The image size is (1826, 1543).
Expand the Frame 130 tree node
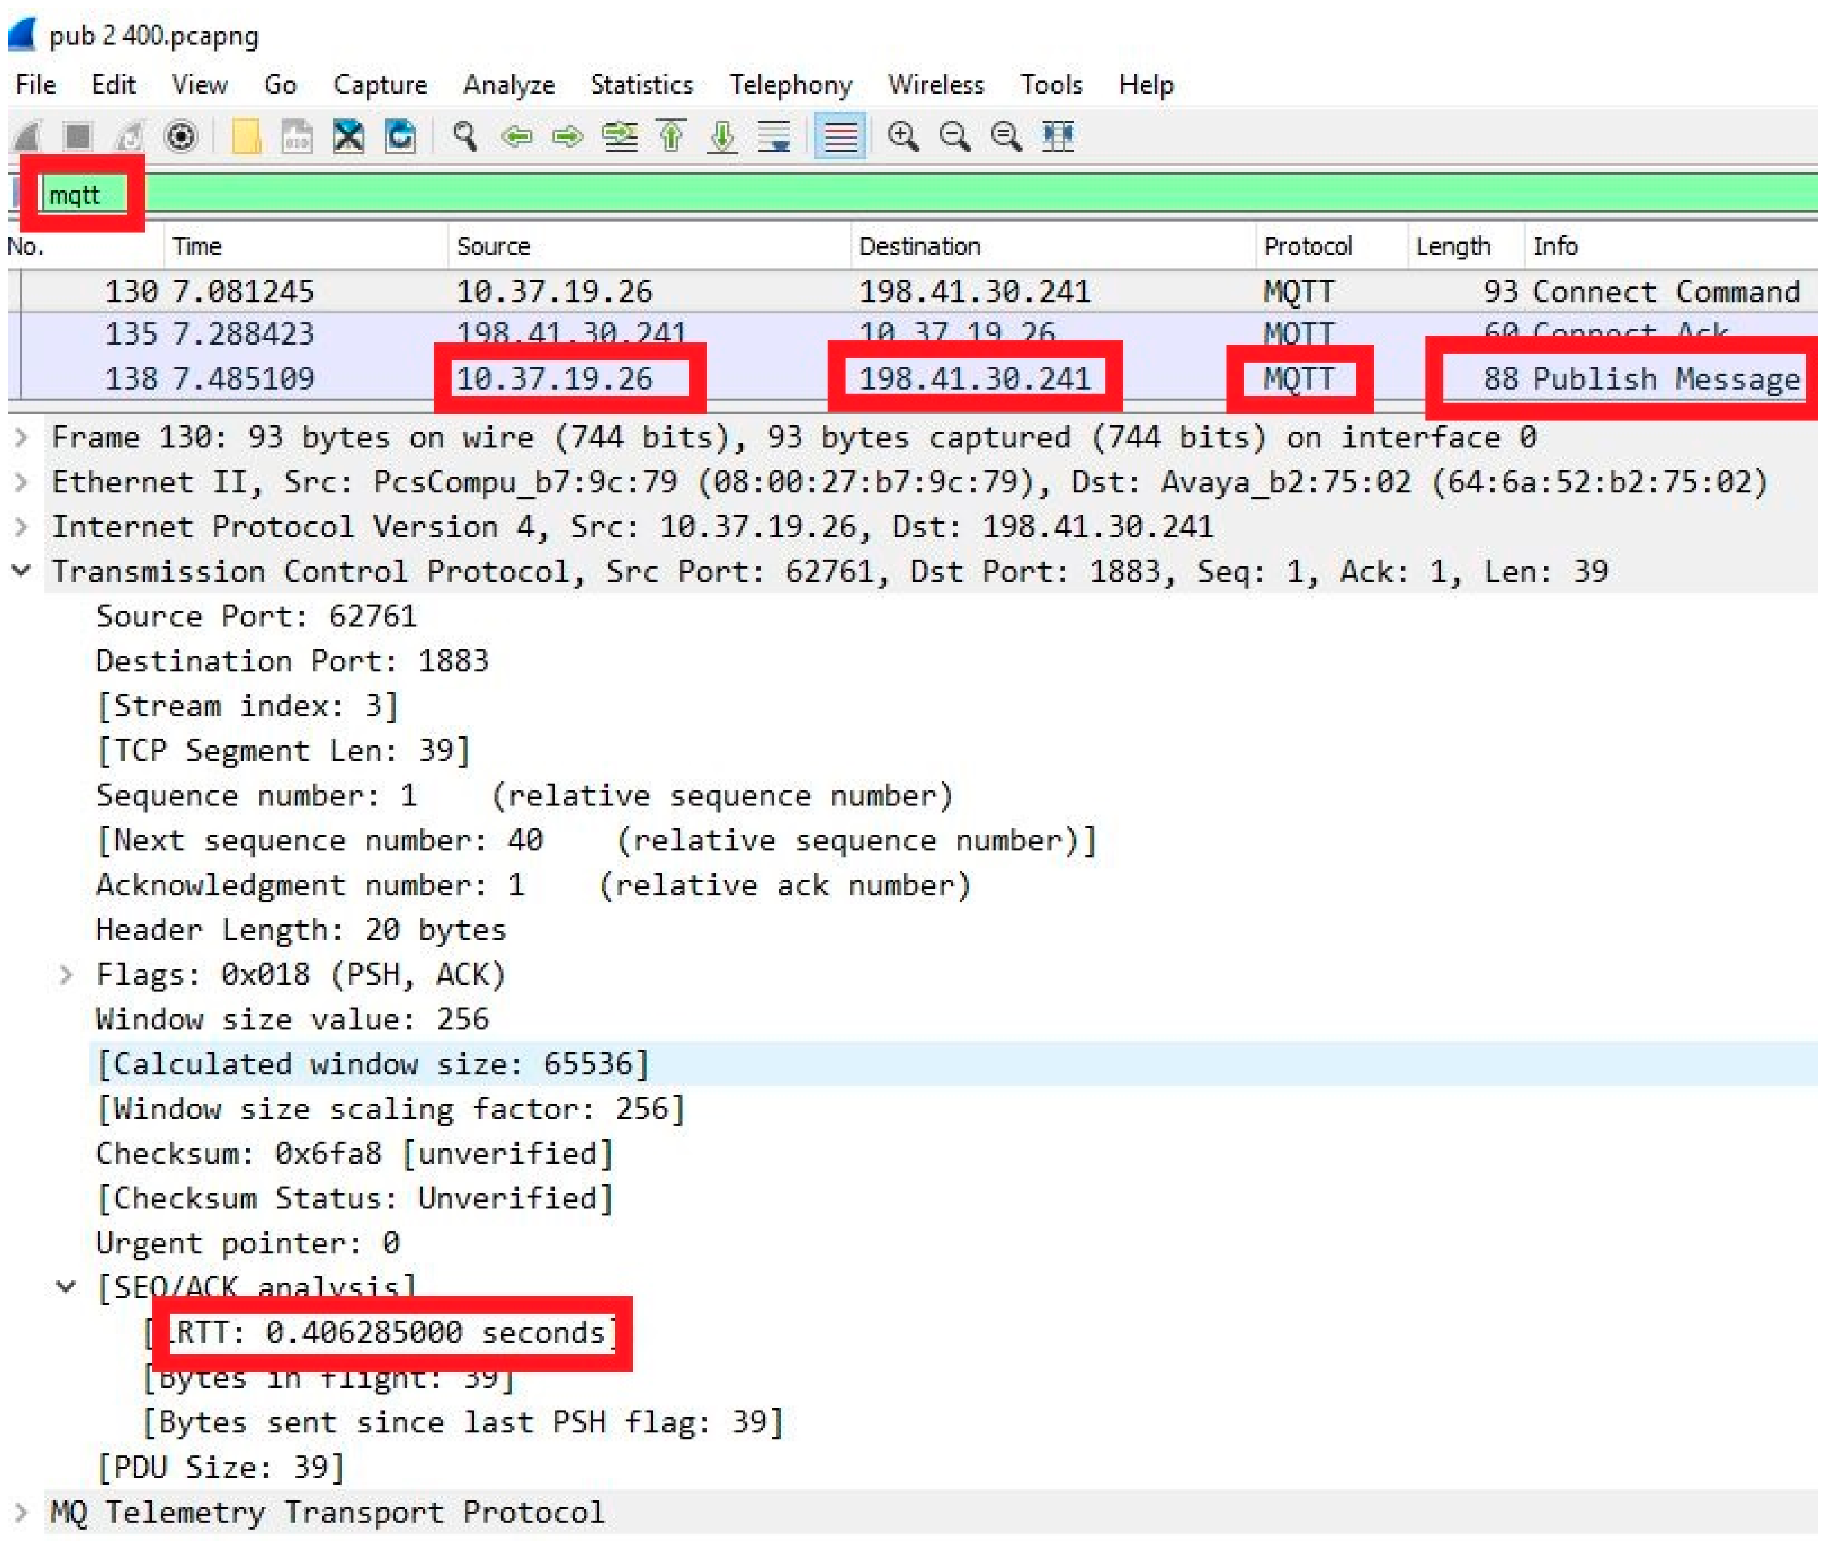click(22, 437)
